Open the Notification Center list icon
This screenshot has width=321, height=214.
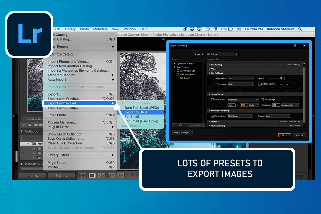point(307,29)
